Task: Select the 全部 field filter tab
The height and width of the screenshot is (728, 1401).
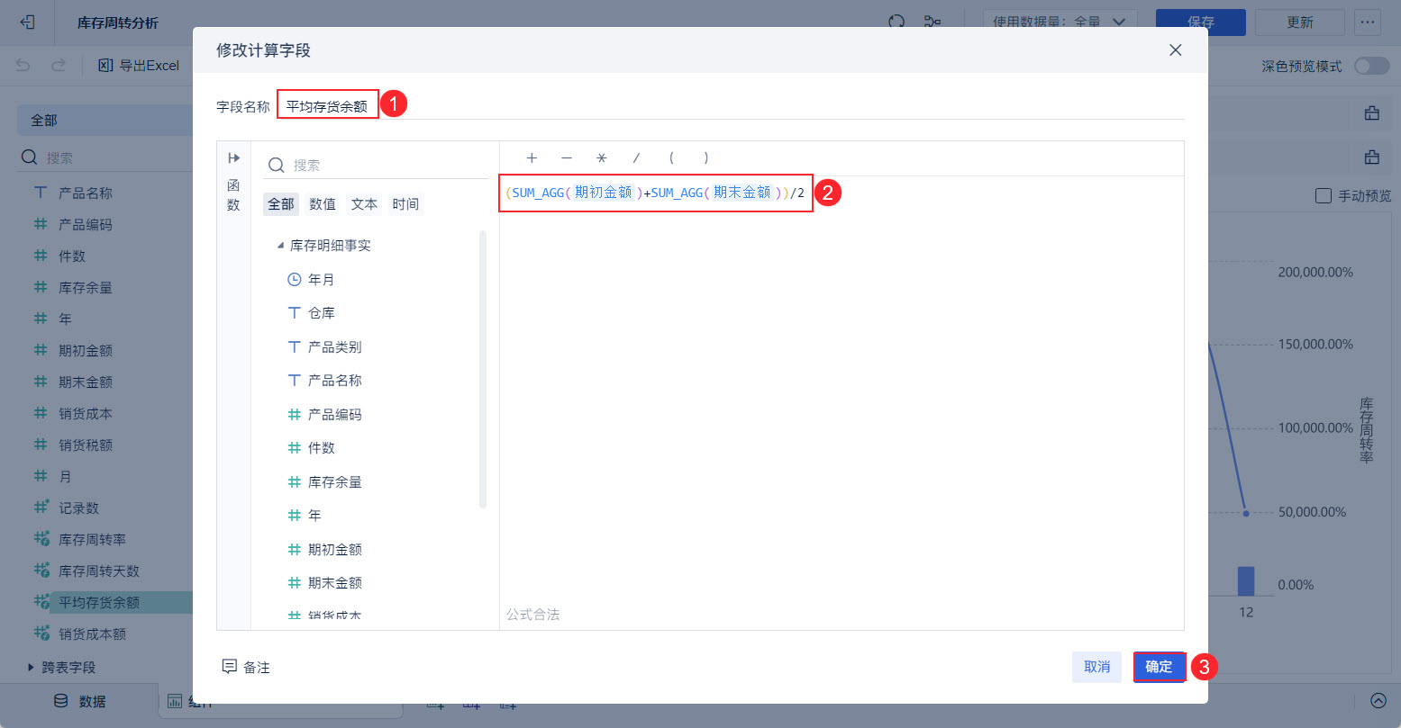Action: click(x=281, y=204)
